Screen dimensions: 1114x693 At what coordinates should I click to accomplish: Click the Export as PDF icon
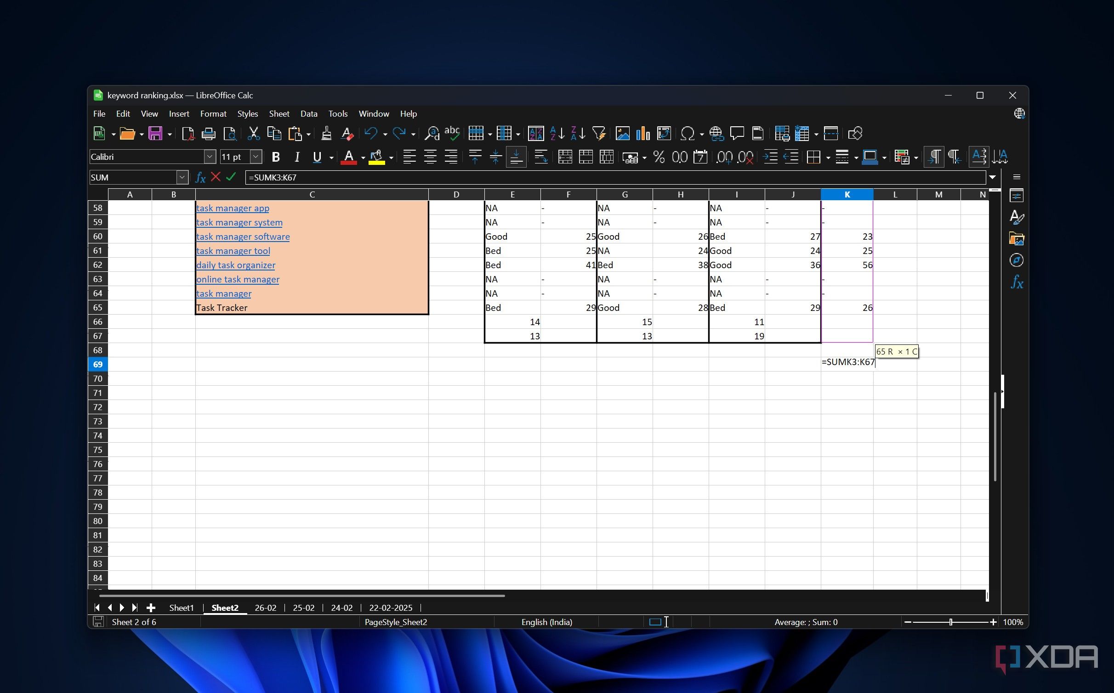point(188,134)
